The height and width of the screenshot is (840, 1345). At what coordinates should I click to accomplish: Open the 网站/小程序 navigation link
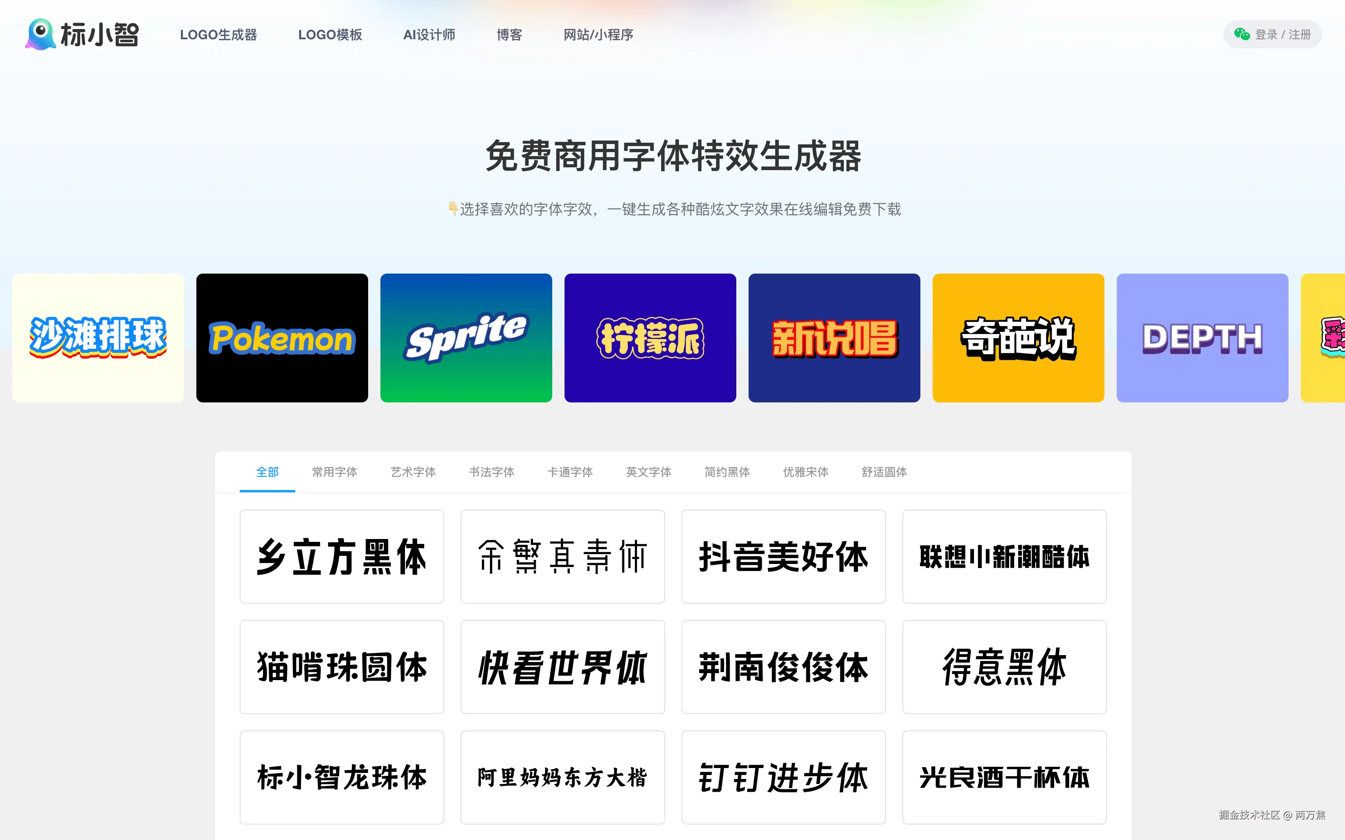tap(598, 35)
